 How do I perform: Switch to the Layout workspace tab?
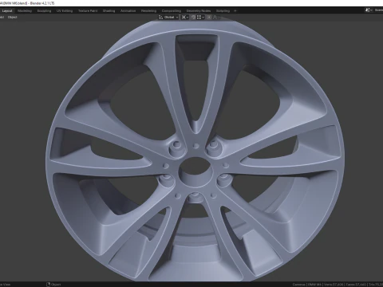pyautogui.click(x=7, y=11)
